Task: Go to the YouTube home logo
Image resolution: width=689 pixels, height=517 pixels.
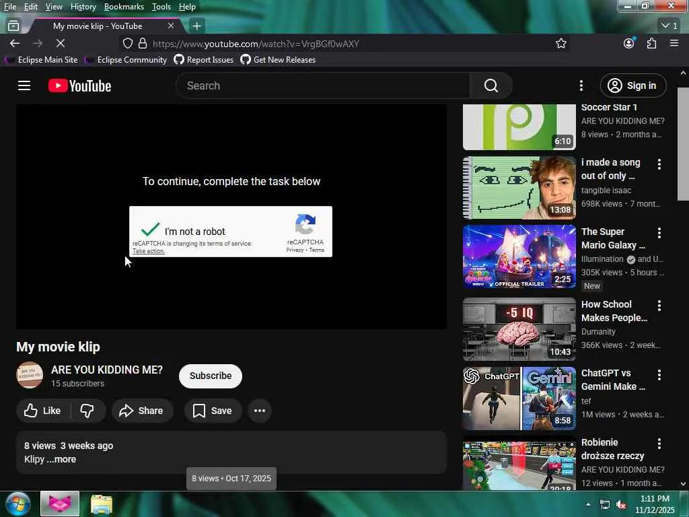Action: pyautogui.click(x=79, y=85)
